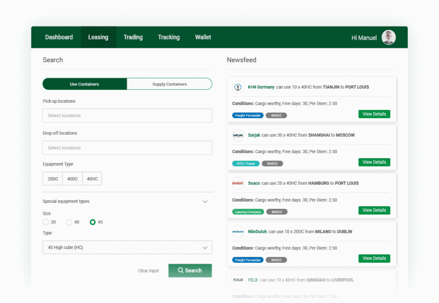Click the Sarjak company logo
Screen dimensions: 439x303
coord(238,135)
